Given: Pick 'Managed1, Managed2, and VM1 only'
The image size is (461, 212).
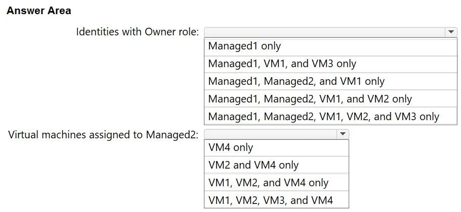Looking at the screenshot, I should (x=330, y=81).
